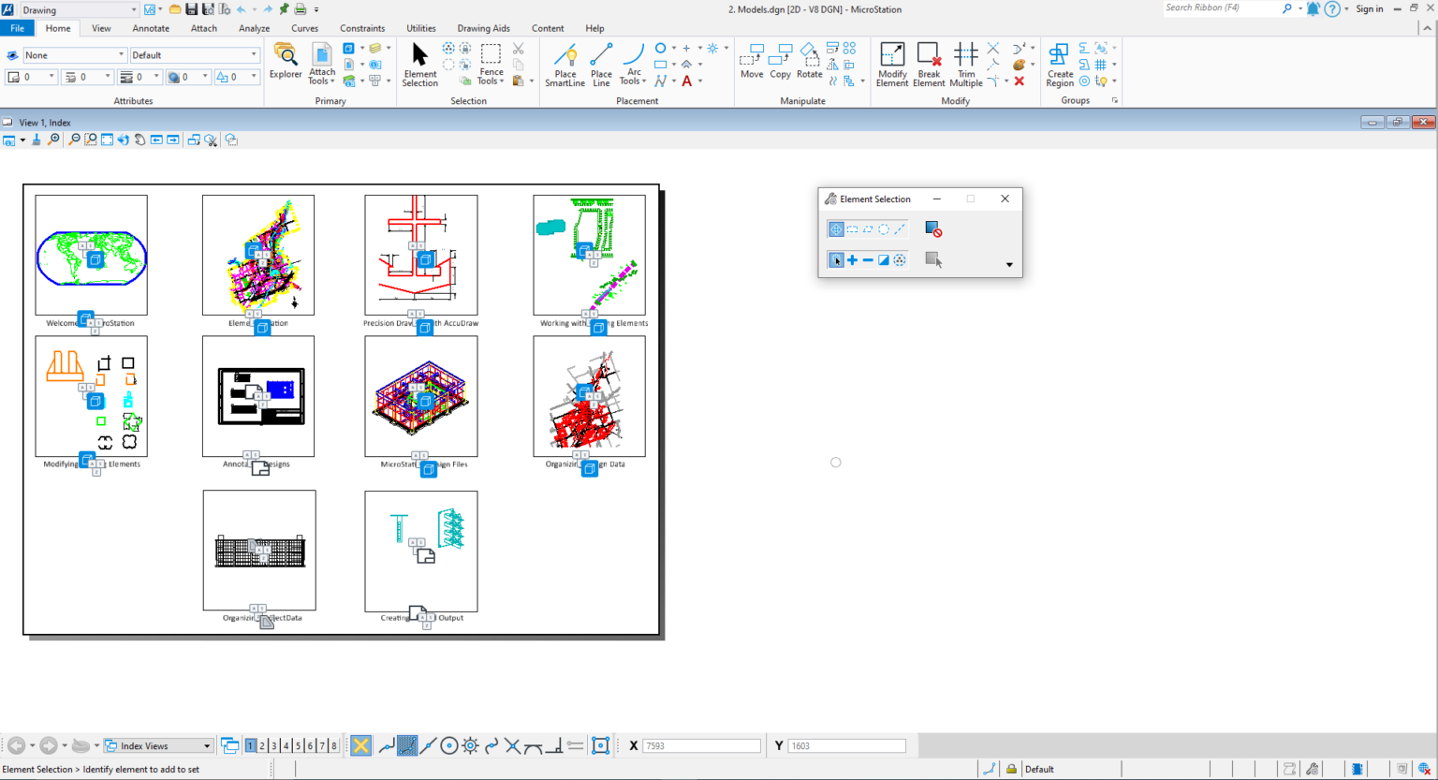Screen dimensions: 1438x780
Task: Select the Place Text 'A' tool
Action: pos(686,81)
